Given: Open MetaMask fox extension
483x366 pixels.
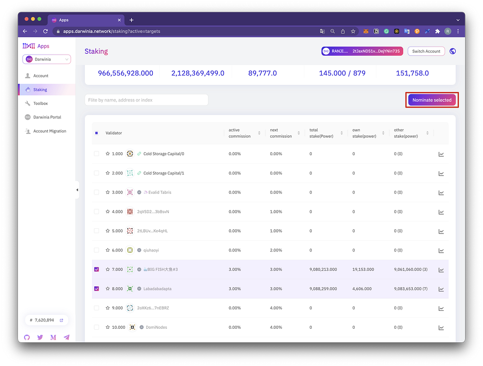Looking at the screenshot, I should 366,31.
